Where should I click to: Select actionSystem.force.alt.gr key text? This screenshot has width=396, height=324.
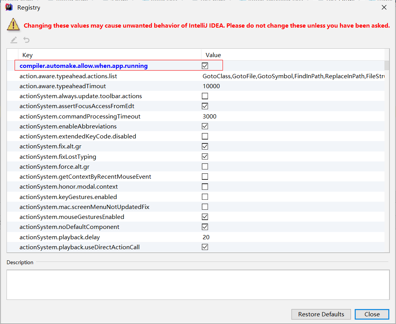point(54,167)
